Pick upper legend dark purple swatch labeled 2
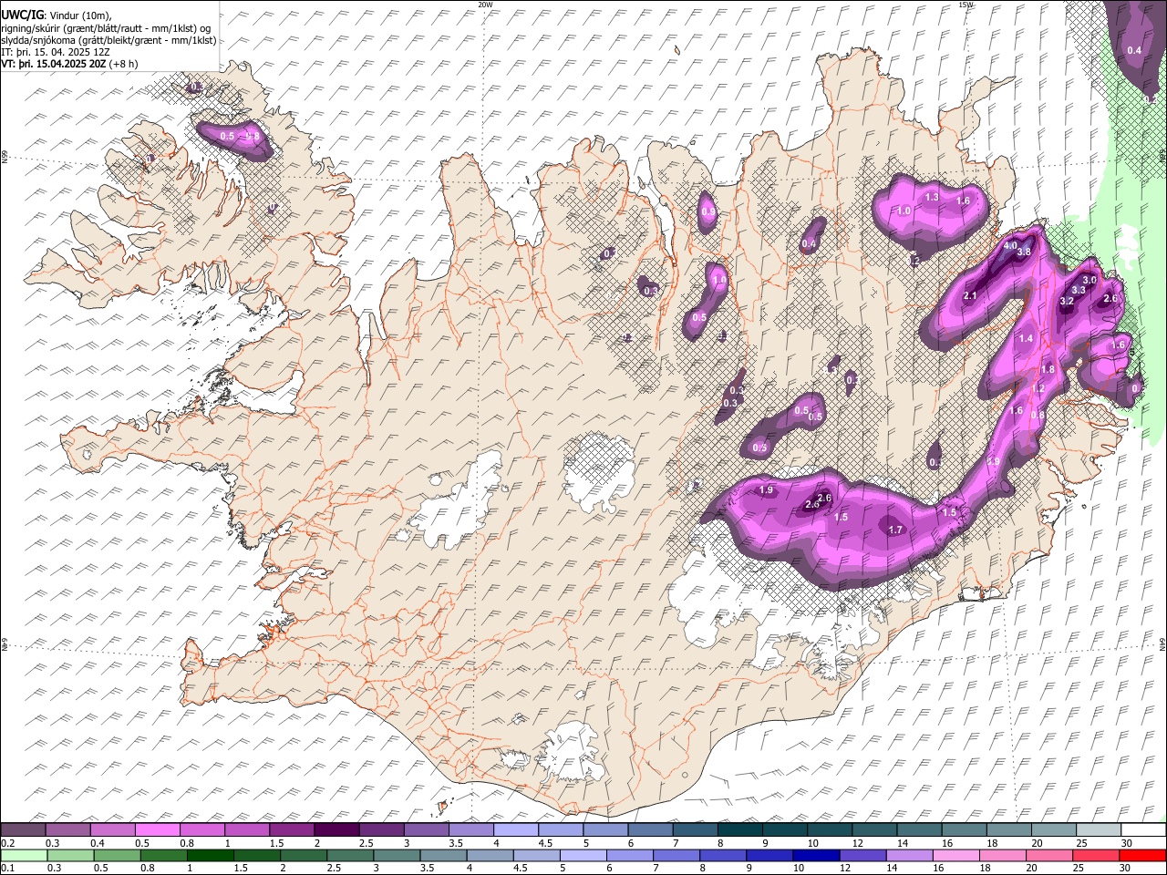 [336, 829]
